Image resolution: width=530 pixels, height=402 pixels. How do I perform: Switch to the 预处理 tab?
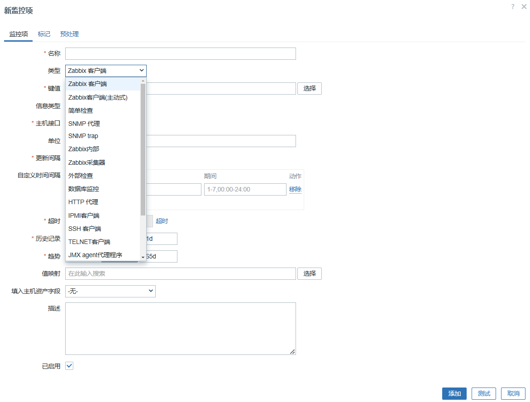69,34
